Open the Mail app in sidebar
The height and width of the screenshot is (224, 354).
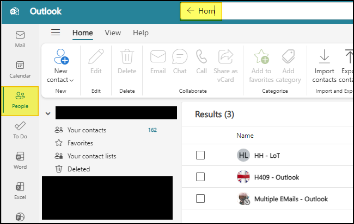pyautogui.click(x=20, y=40)
